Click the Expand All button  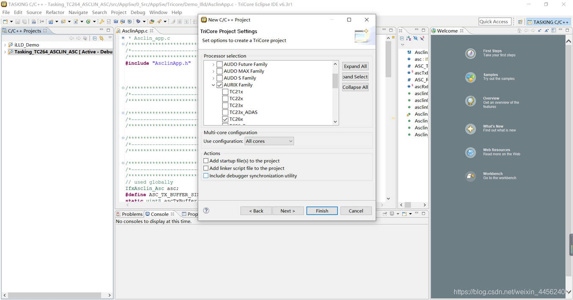[x=355, y=66]
